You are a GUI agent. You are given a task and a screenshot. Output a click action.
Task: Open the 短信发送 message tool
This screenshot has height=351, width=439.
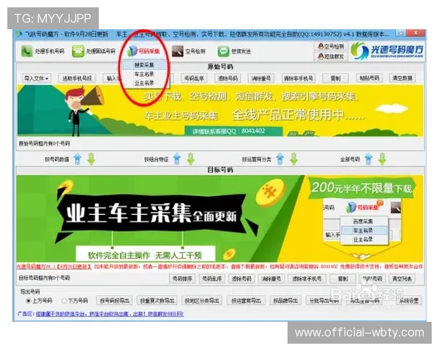click(234, 51)
